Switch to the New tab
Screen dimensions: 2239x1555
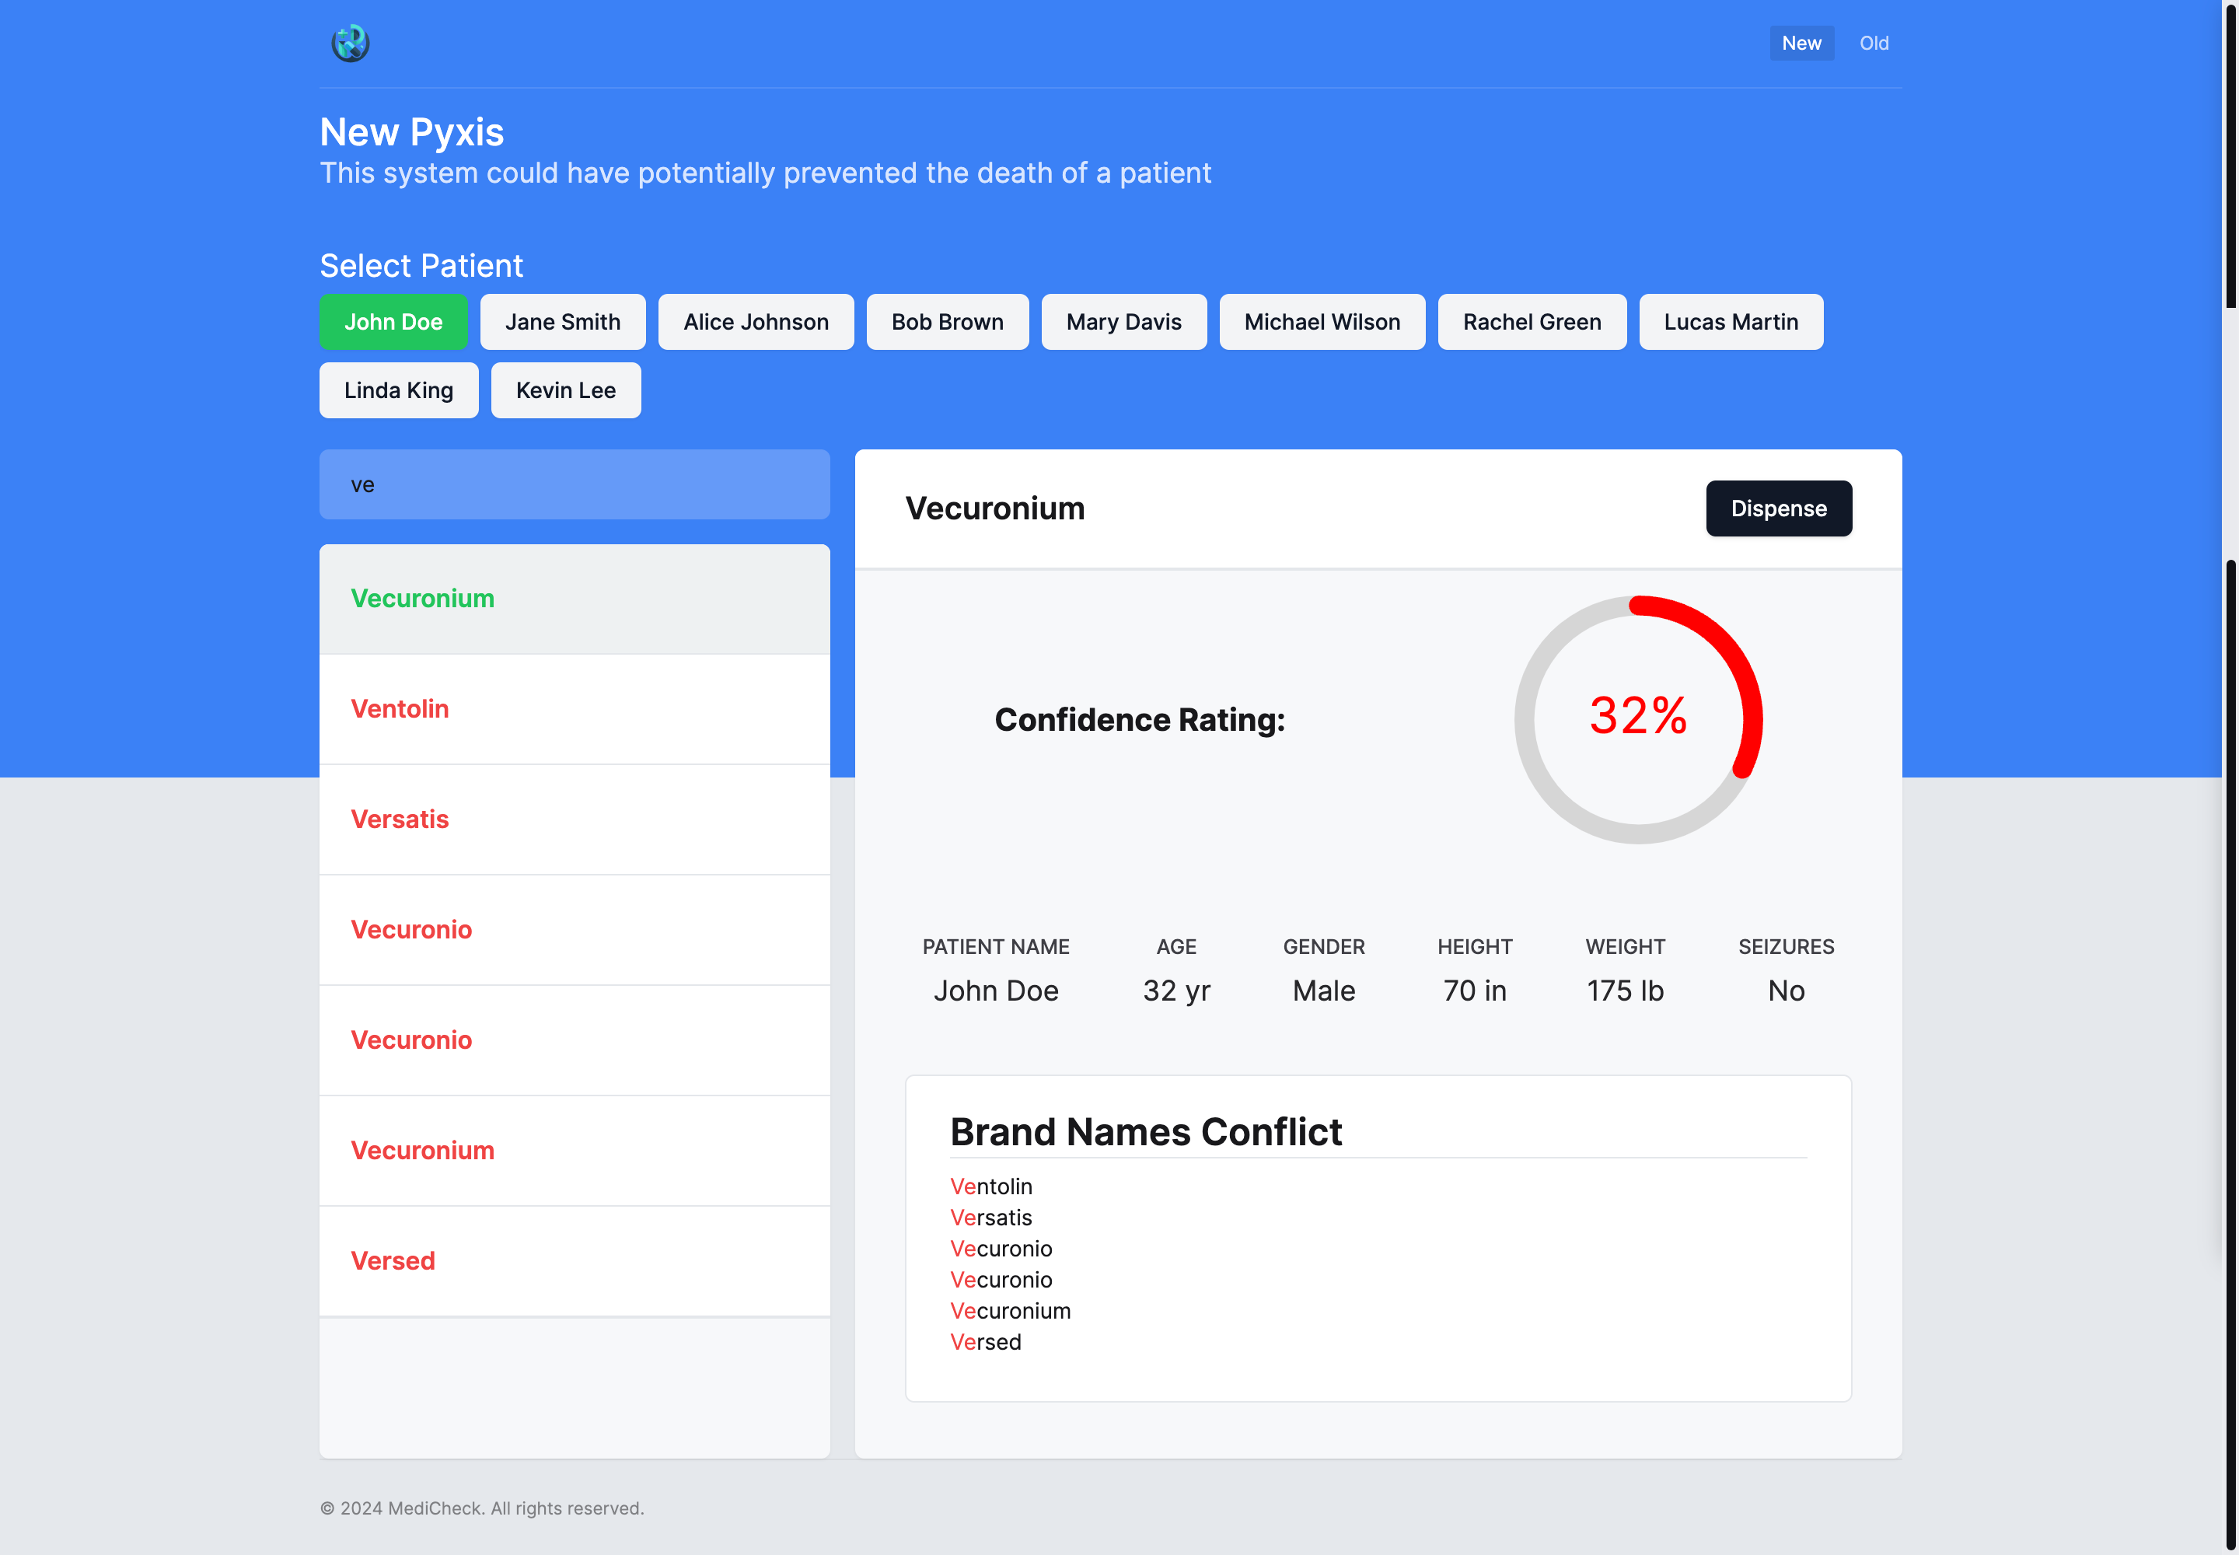pos(1801,43)
